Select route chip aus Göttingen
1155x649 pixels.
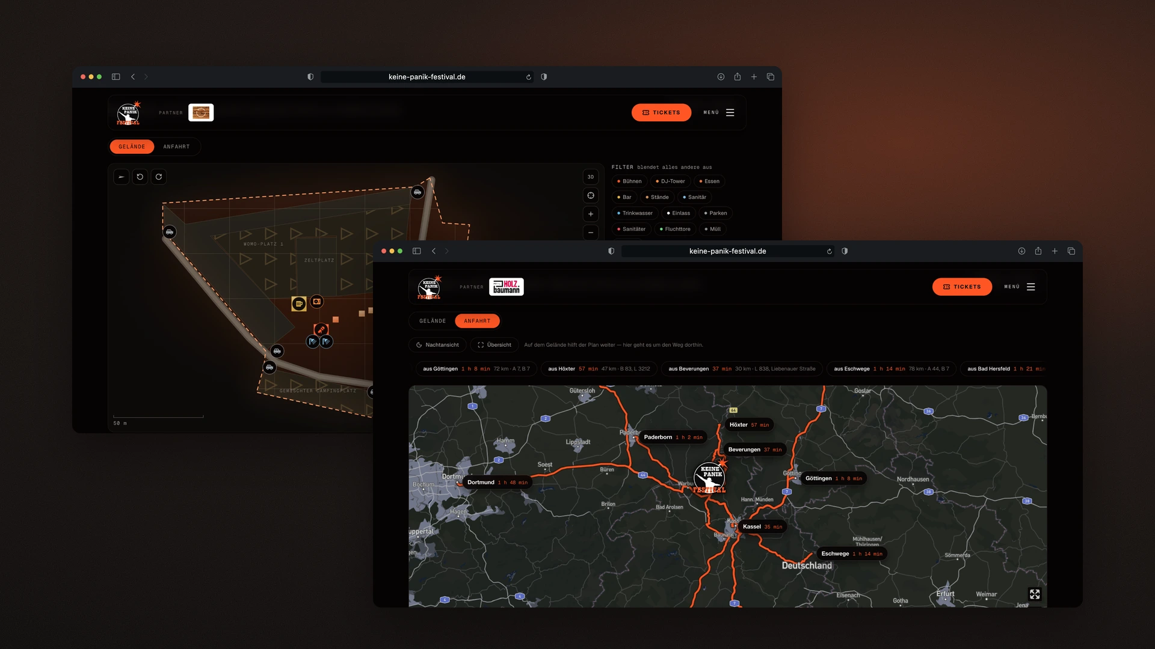click(x=476, y=369)
